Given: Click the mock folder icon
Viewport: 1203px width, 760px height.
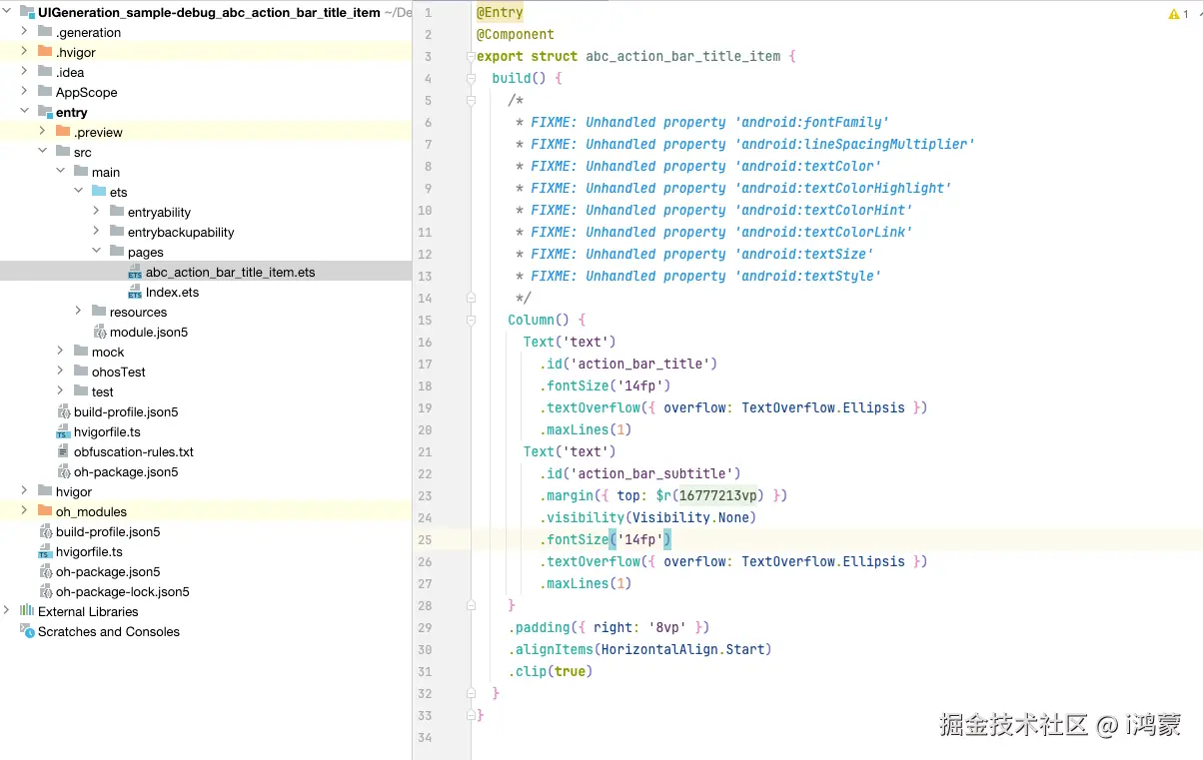Looking at the screenshot, I should pyautogui.click(x=81, y=351).
